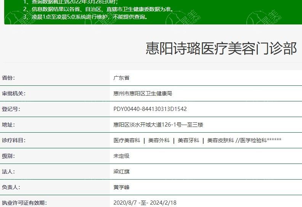Select address 惠阳区淡水开城大道126-1号一至三楼
302x207 pixels.
pyautogui.click(x=158, y=125)
